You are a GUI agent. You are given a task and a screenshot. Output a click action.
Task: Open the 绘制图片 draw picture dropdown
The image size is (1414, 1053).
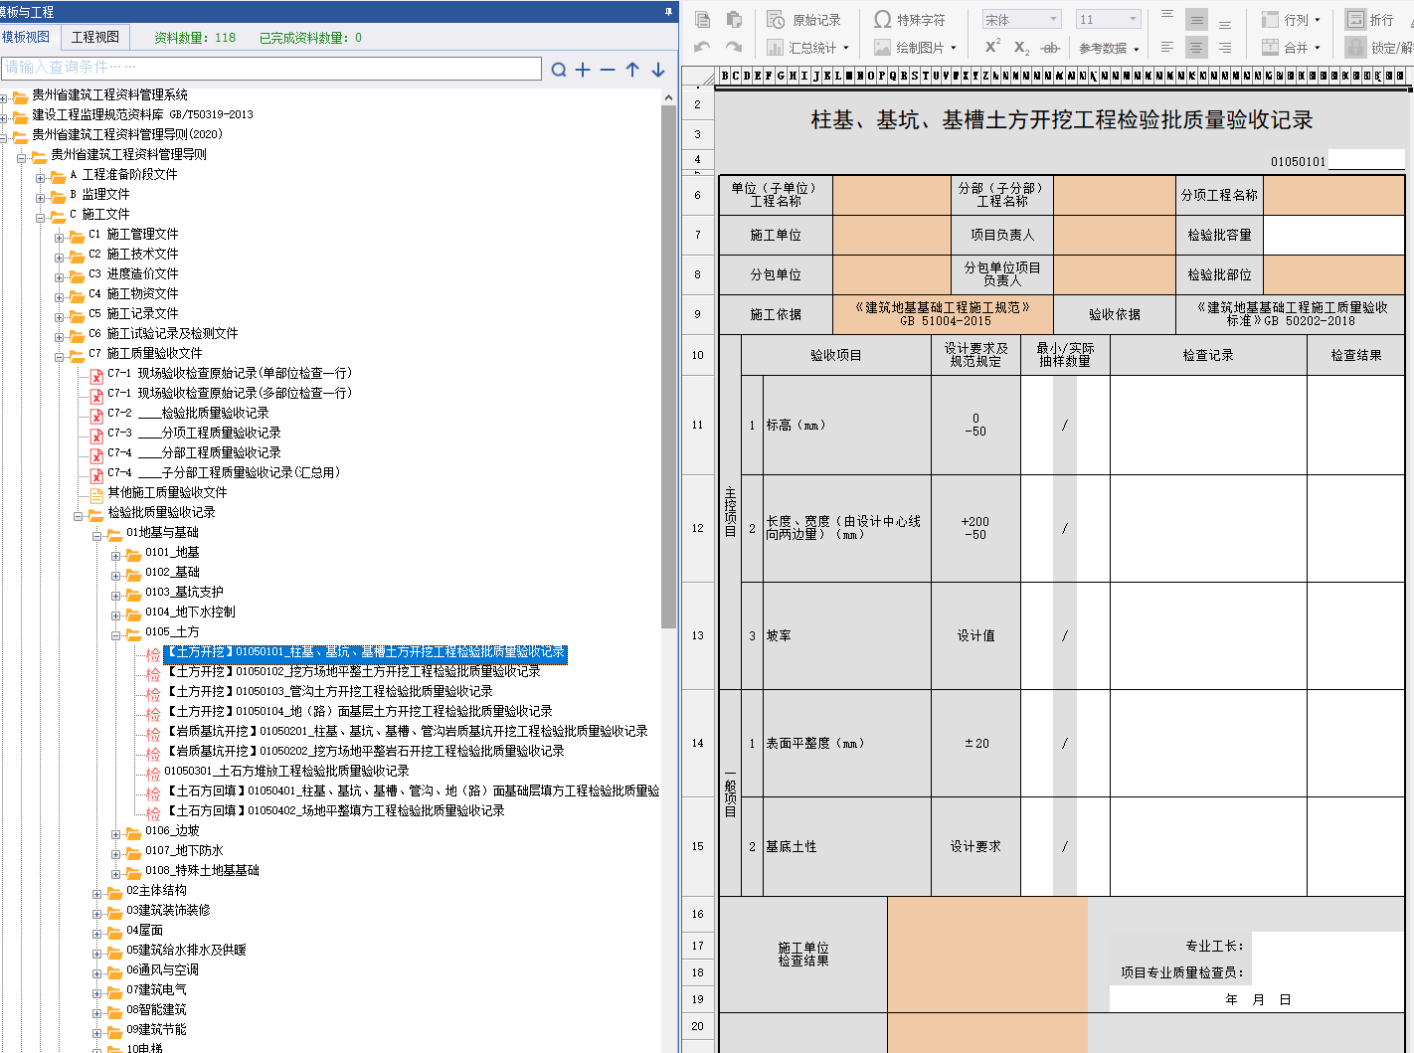(915, 47)
